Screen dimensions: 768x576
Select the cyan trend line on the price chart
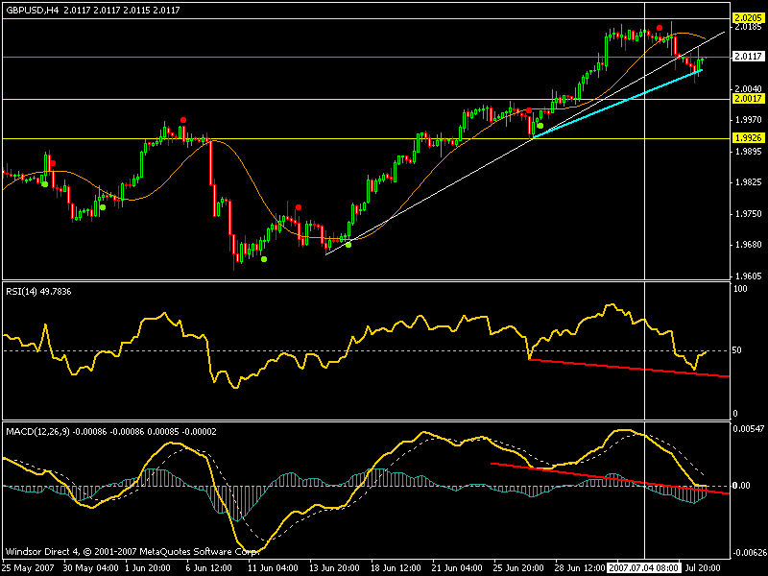(617, 104)
